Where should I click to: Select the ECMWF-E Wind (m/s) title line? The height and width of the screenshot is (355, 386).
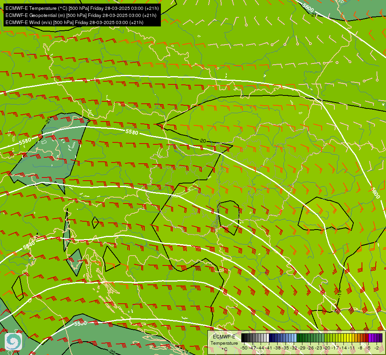pyautogui.click(x=75, y=22)
